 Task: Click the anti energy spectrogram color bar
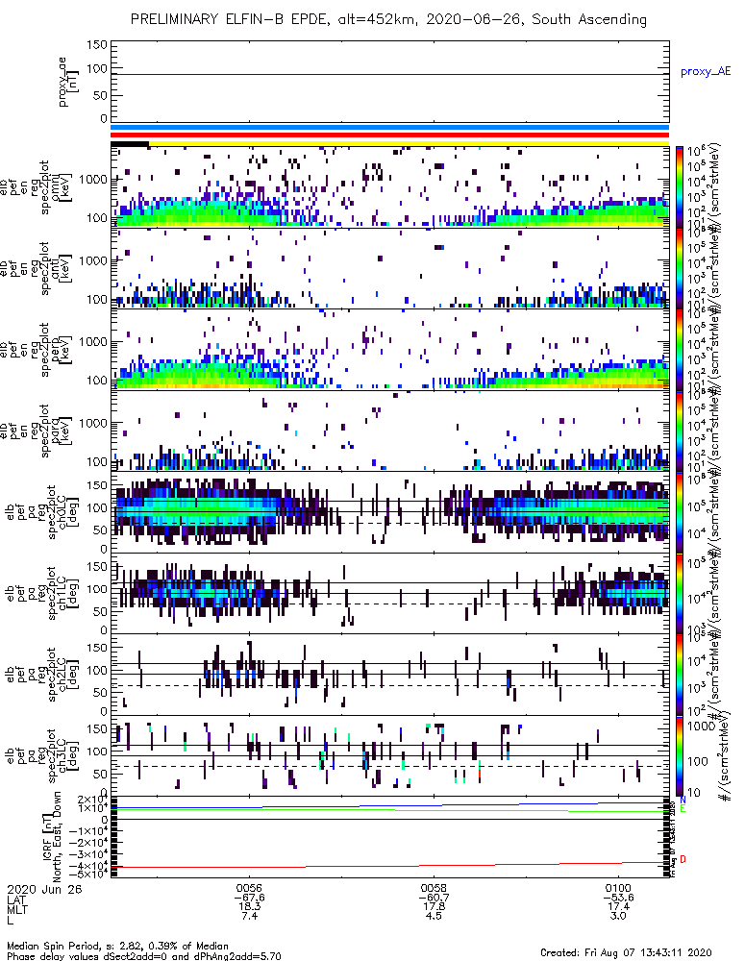click(679, 268)
